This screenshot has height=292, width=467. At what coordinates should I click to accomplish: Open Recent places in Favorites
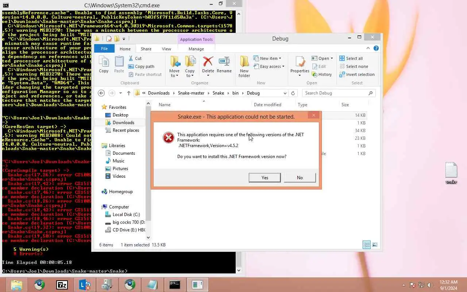(126, 130)
